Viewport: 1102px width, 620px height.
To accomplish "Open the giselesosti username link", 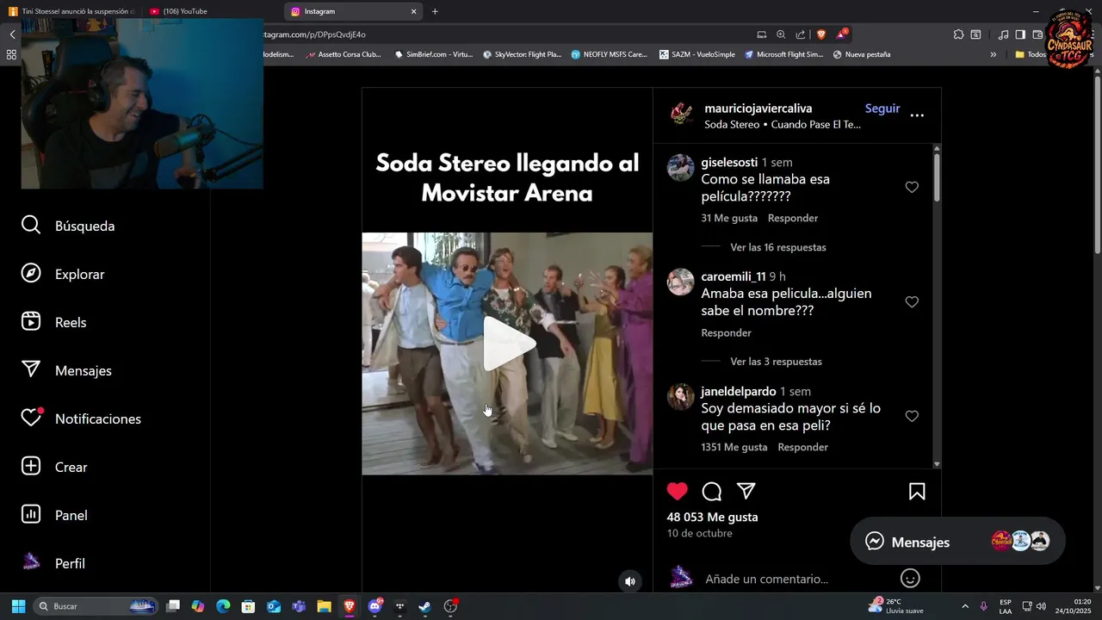I will (x=729, y=162).
